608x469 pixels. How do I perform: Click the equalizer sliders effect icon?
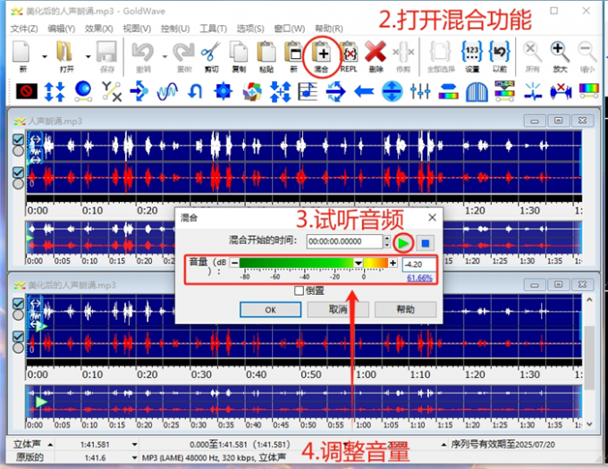click(x=420, y=91)
